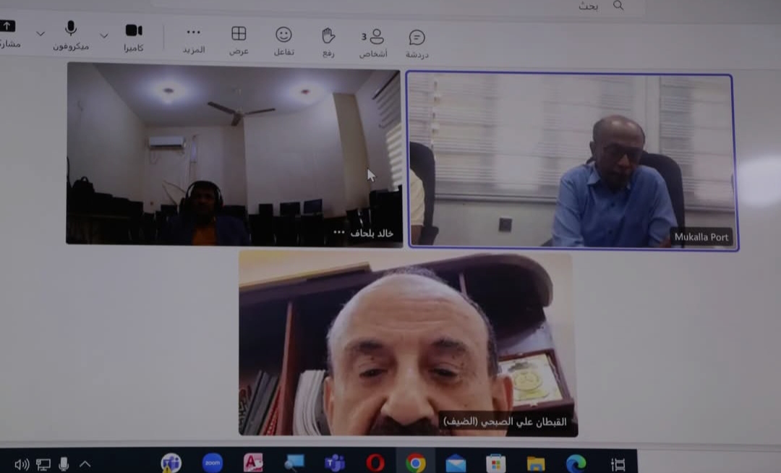
Task: Open Zoom from the taskbar
Action: (x=212, y=462)
